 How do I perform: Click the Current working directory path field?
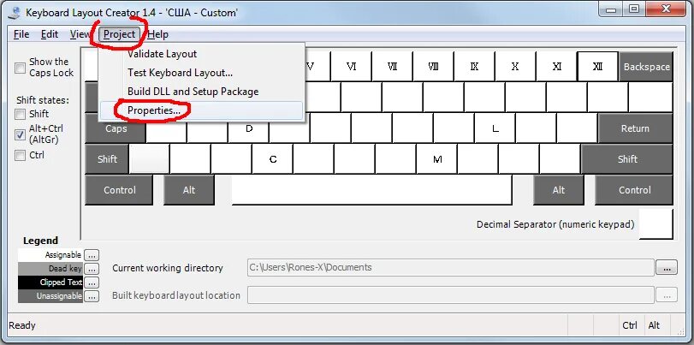pos(450,267)
